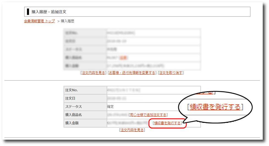Click the ステータス label in the lower table
This screenshot has width=269, height=146.
click(x=73, y=107)
